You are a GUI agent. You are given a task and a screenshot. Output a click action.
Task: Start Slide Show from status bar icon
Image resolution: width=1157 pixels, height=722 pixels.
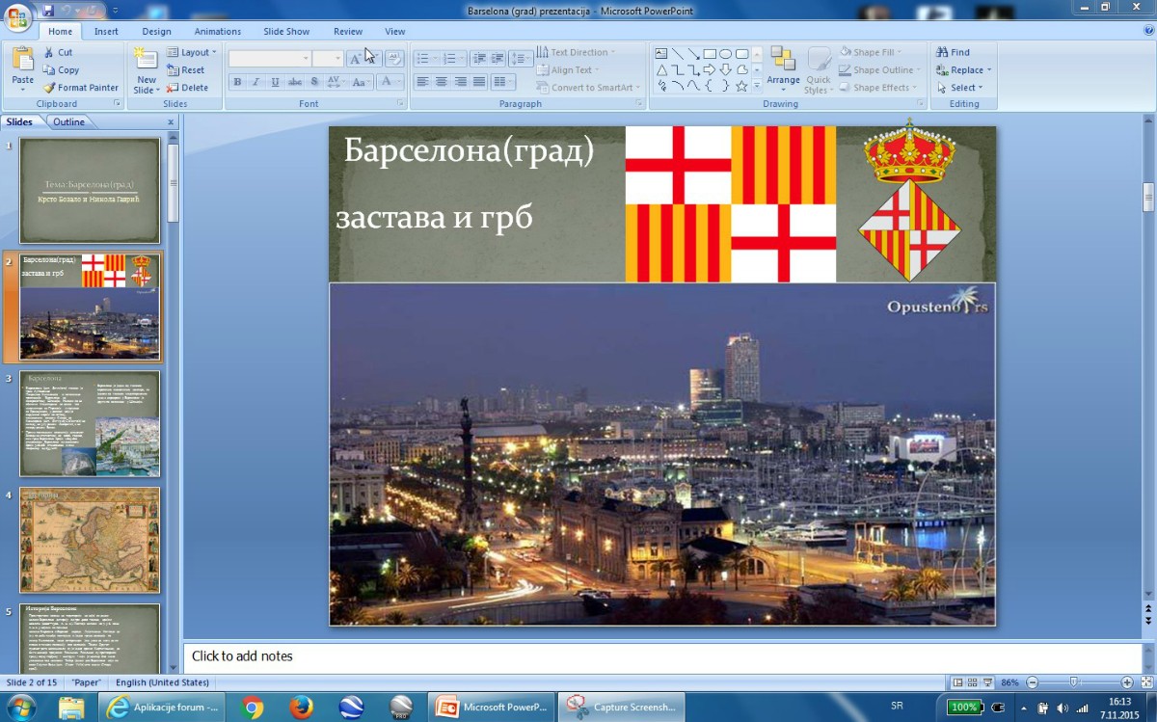(986, 682)
